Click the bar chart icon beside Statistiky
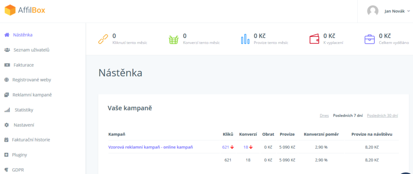Viewport: 413px width, 174px height. [x=7, y=110]
